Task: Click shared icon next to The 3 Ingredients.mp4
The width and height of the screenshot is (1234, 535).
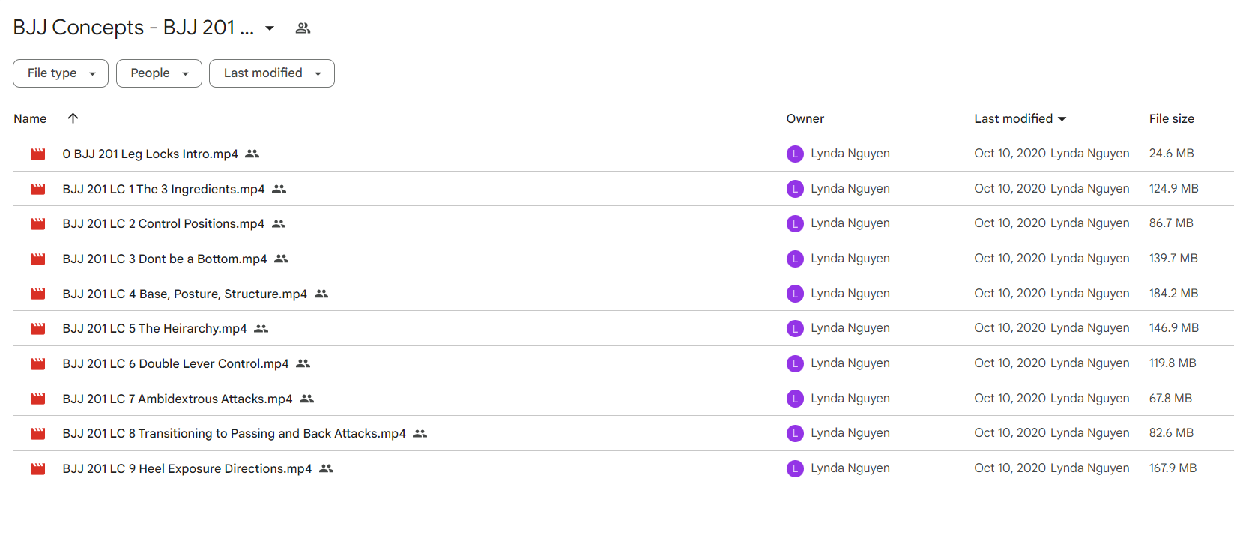Action: tap(279, 189)
